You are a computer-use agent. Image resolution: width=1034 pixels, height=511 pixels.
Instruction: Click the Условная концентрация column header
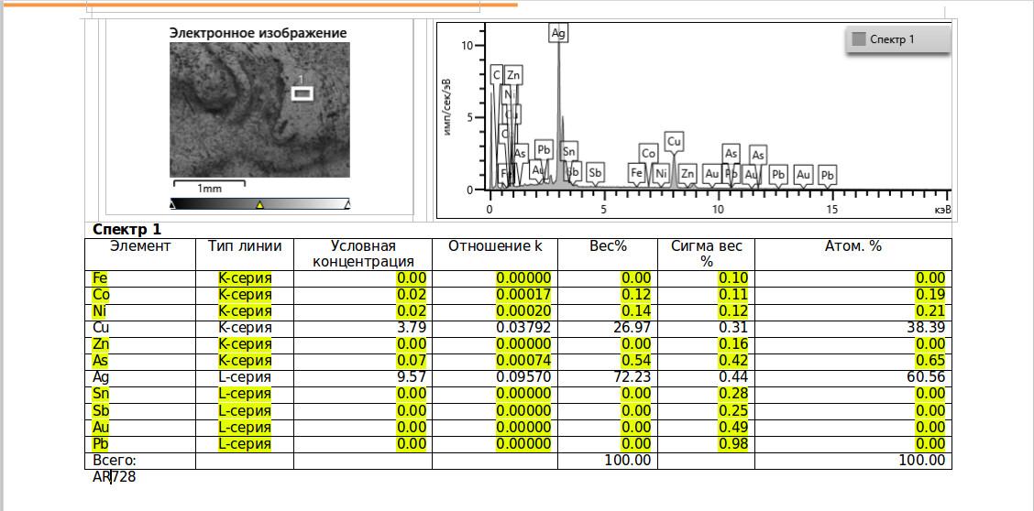click(363, 255)
